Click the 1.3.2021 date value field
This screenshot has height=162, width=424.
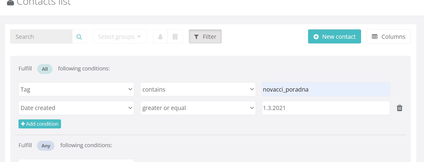[326, 108]
